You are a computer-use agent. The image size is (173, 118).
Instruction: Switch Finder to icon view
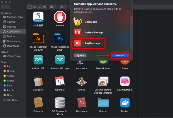[x=30, y=7]
